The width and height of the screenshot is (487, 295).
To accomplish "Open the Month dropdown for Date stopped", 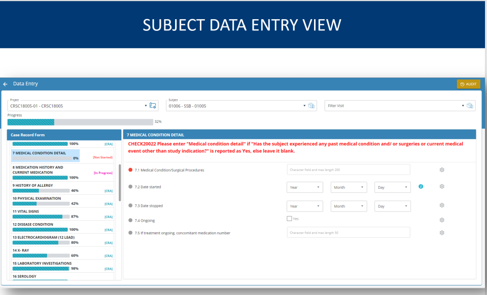I will pos(349,206).
